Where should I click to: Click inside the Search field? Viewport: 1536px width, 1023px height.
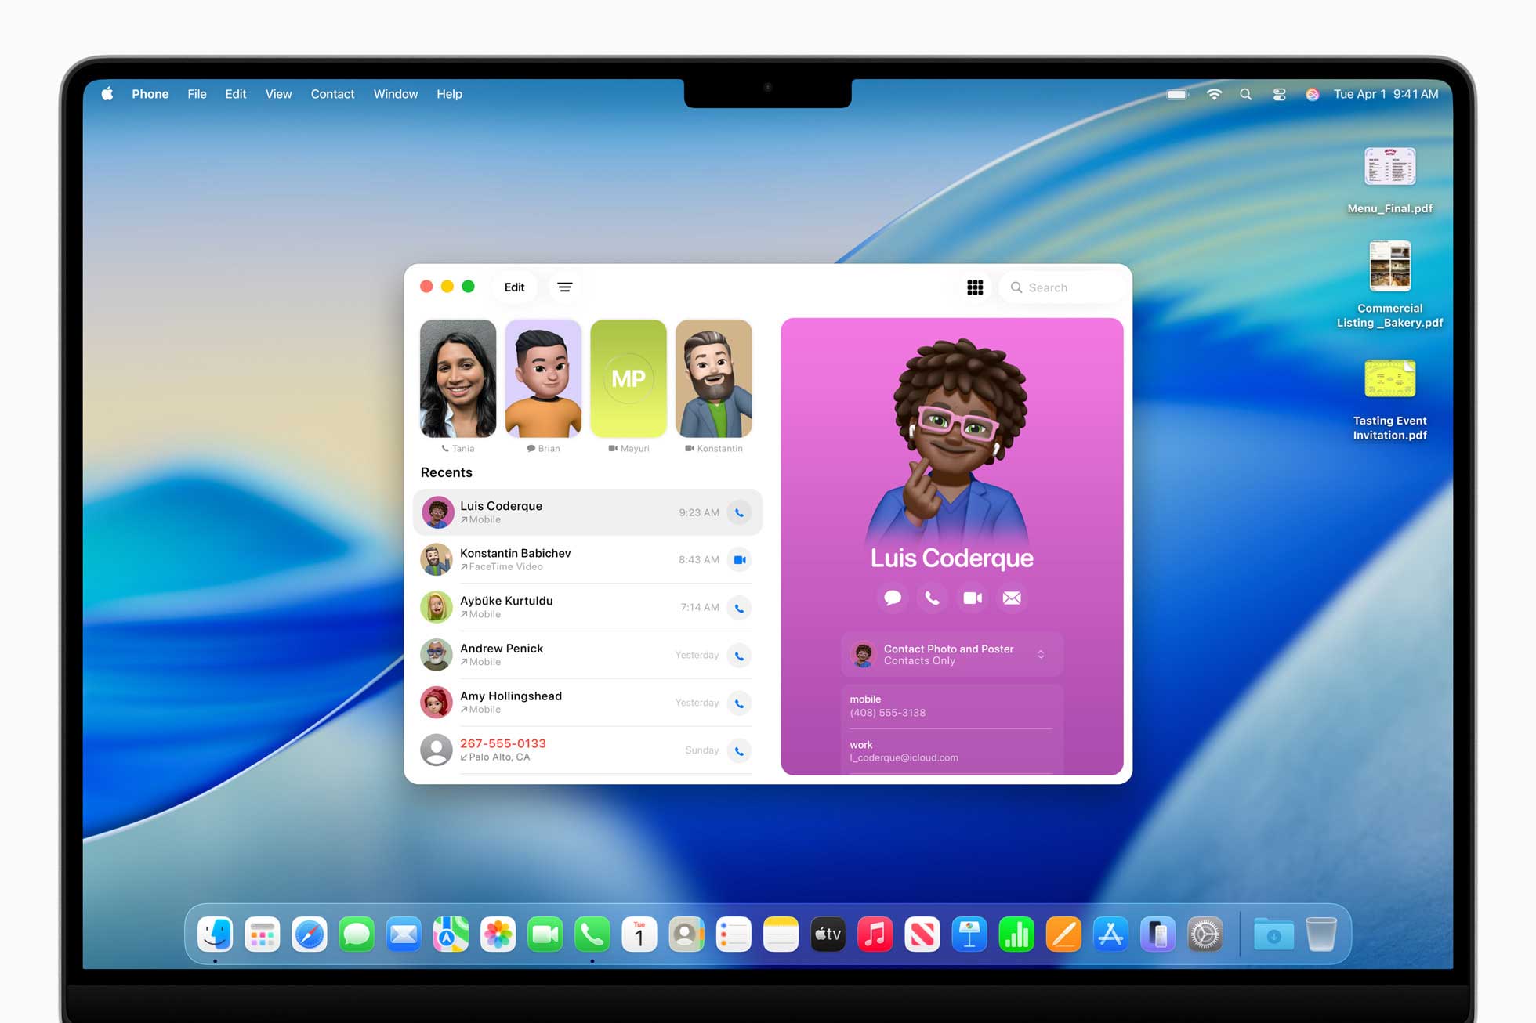pos(1062,287)
